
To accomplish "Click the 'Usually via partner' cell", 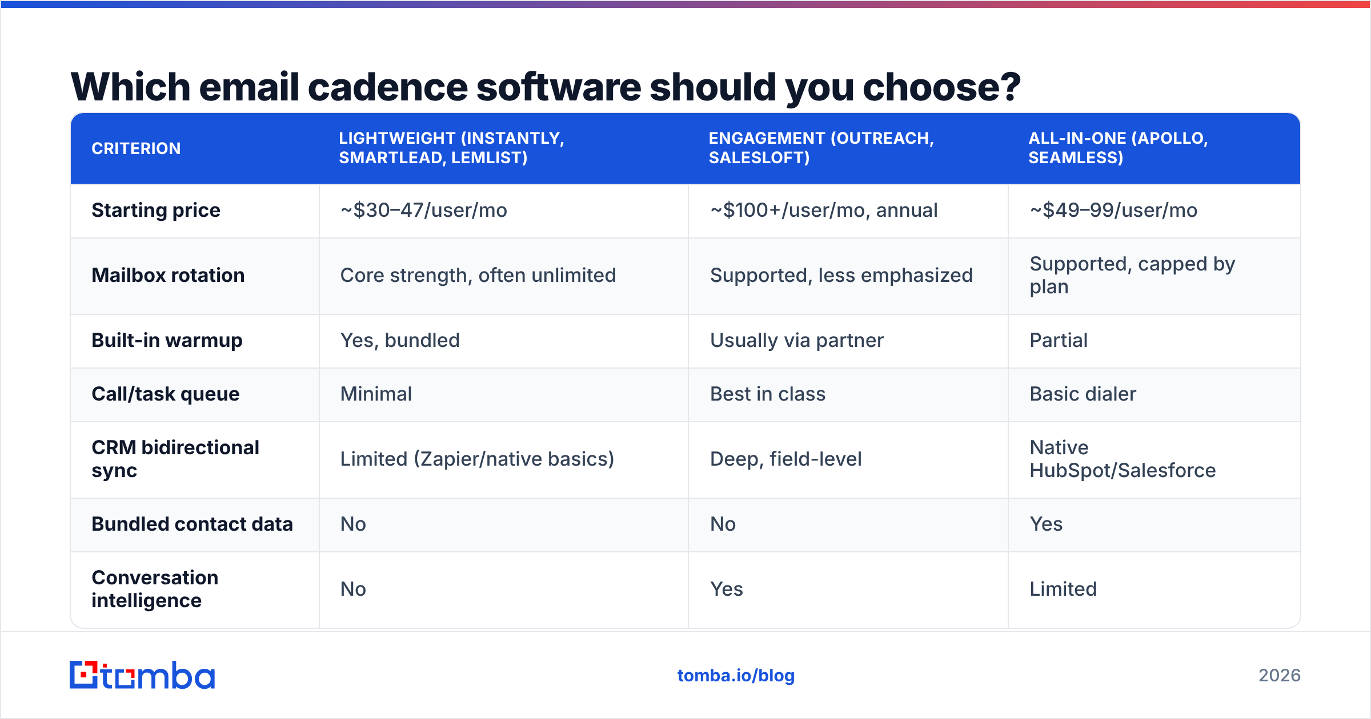I will click(x=797, y=340).
